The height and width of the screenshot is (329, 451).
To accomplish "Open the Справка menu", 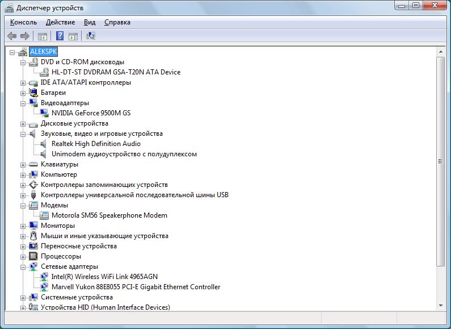I will coord(117,22).
